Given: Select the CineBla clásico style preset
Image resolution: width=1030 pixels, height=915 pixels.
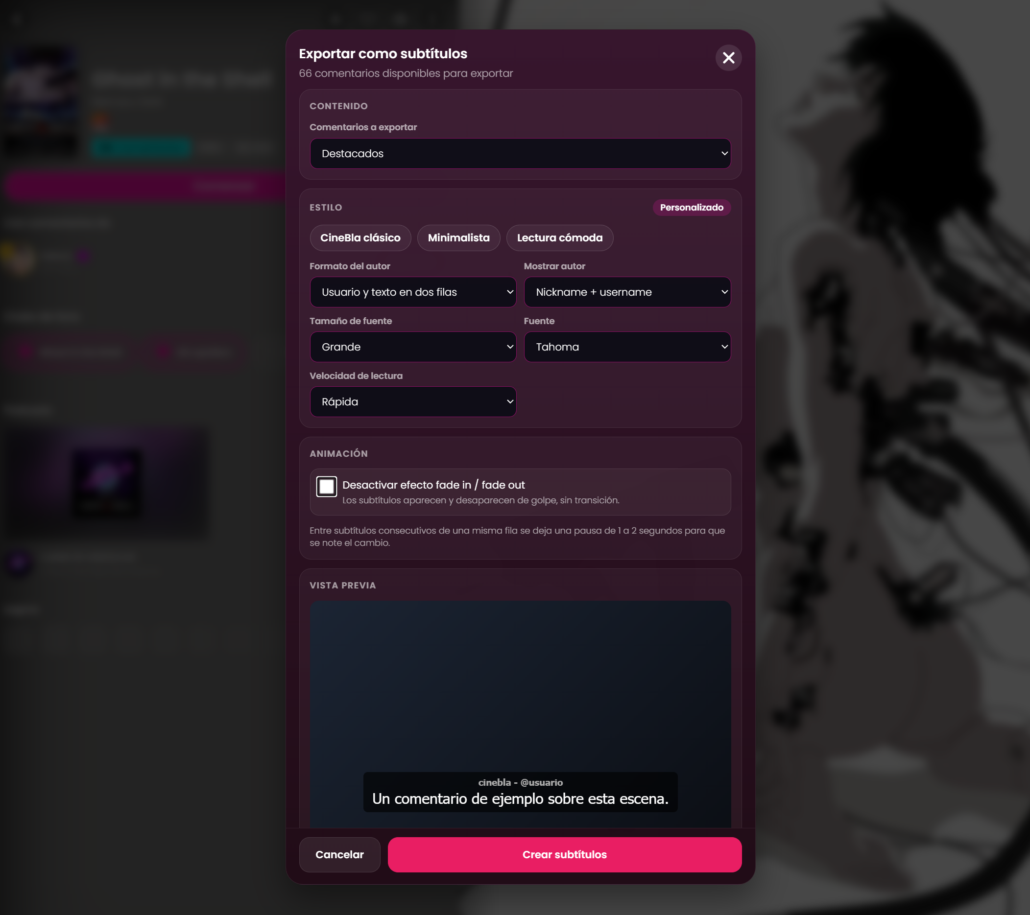Looking at the screenshot, I should [360, 238].
